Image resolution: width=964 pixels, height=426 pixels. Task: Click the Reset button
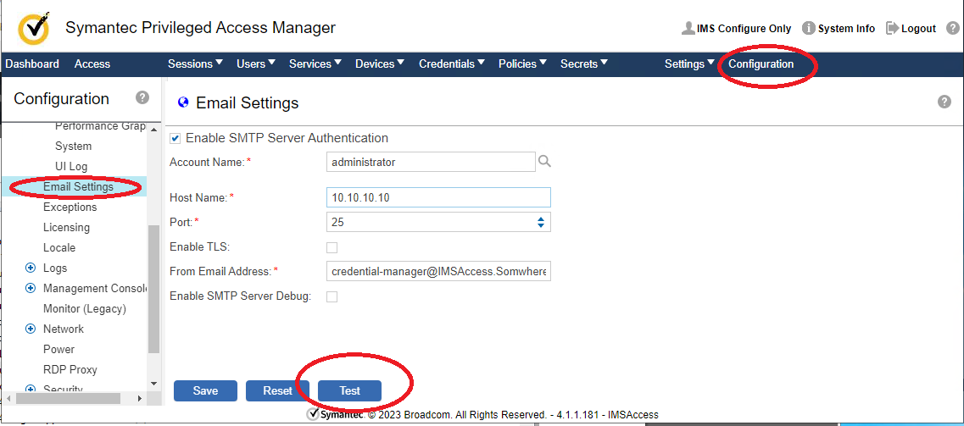coord(277,391)
